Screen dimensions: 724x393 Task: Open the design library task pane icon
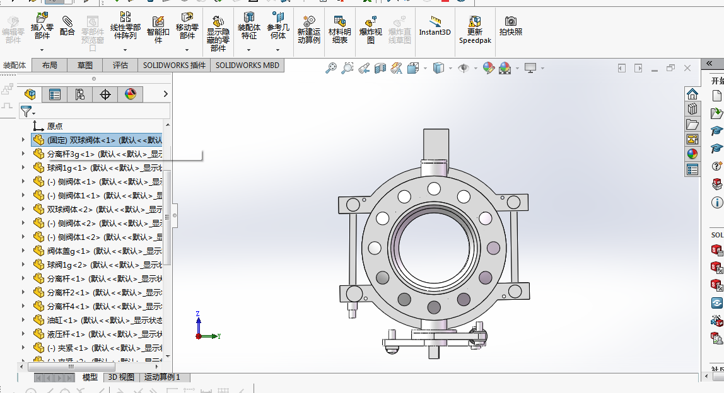(x=692, y=109)
